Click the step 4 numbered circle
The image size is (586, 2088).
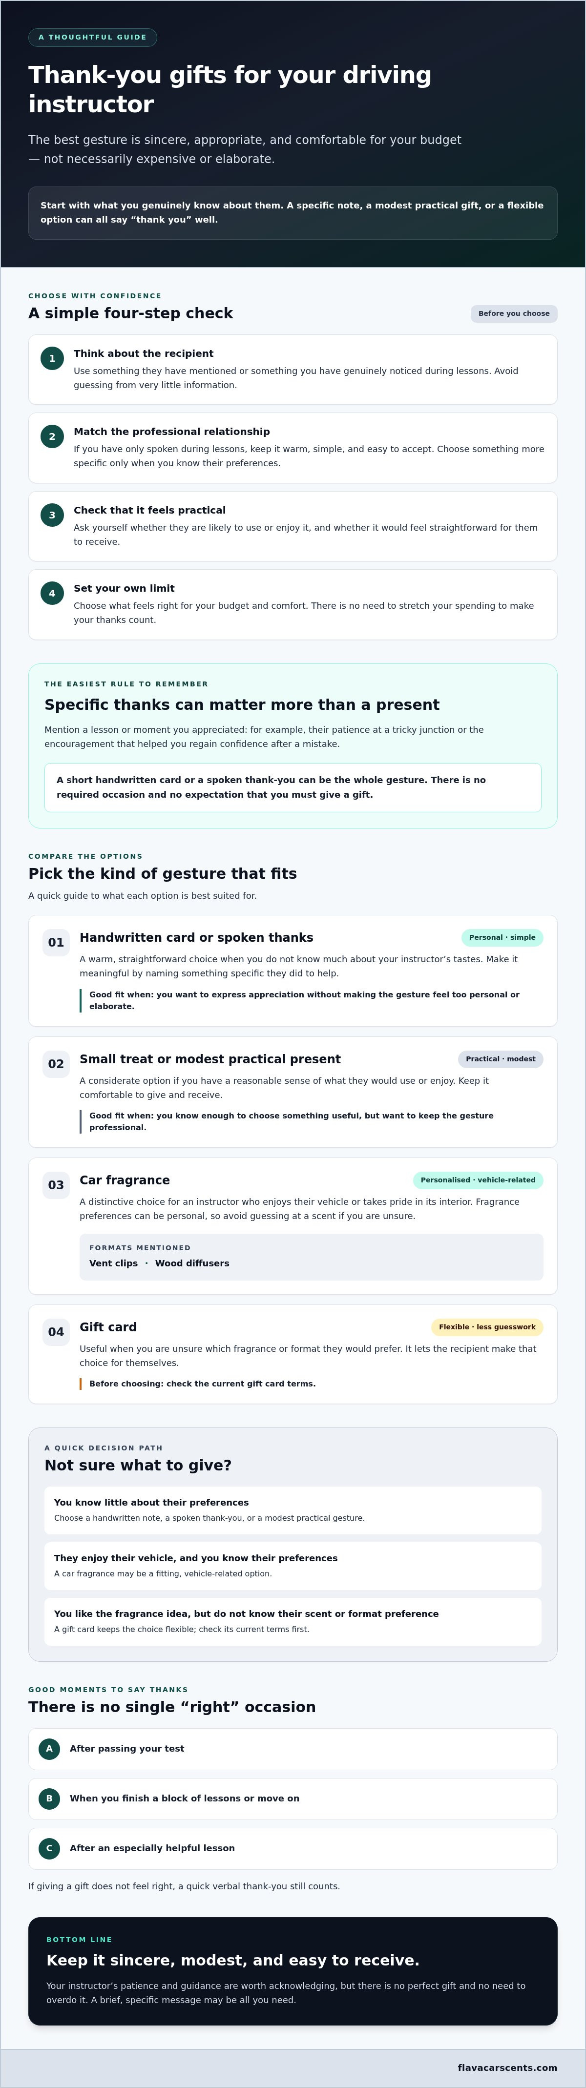click(52, 593)
